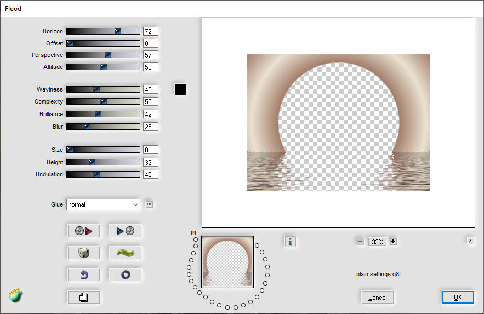Click the minus zoom-out button
The width and height of the screenshot is (484, 314).
(x=361, y=242)
